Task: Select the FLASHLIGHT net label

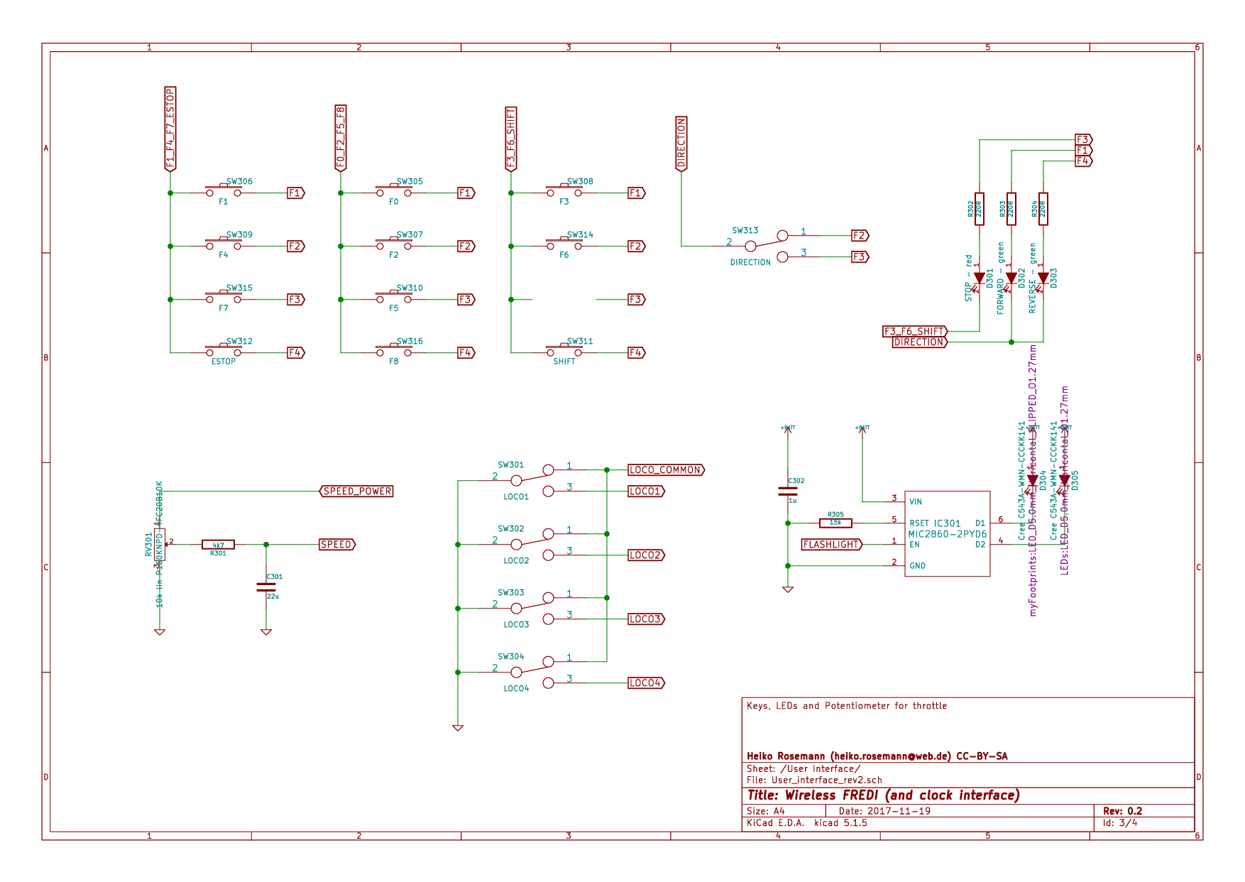Action: (832, 544)
